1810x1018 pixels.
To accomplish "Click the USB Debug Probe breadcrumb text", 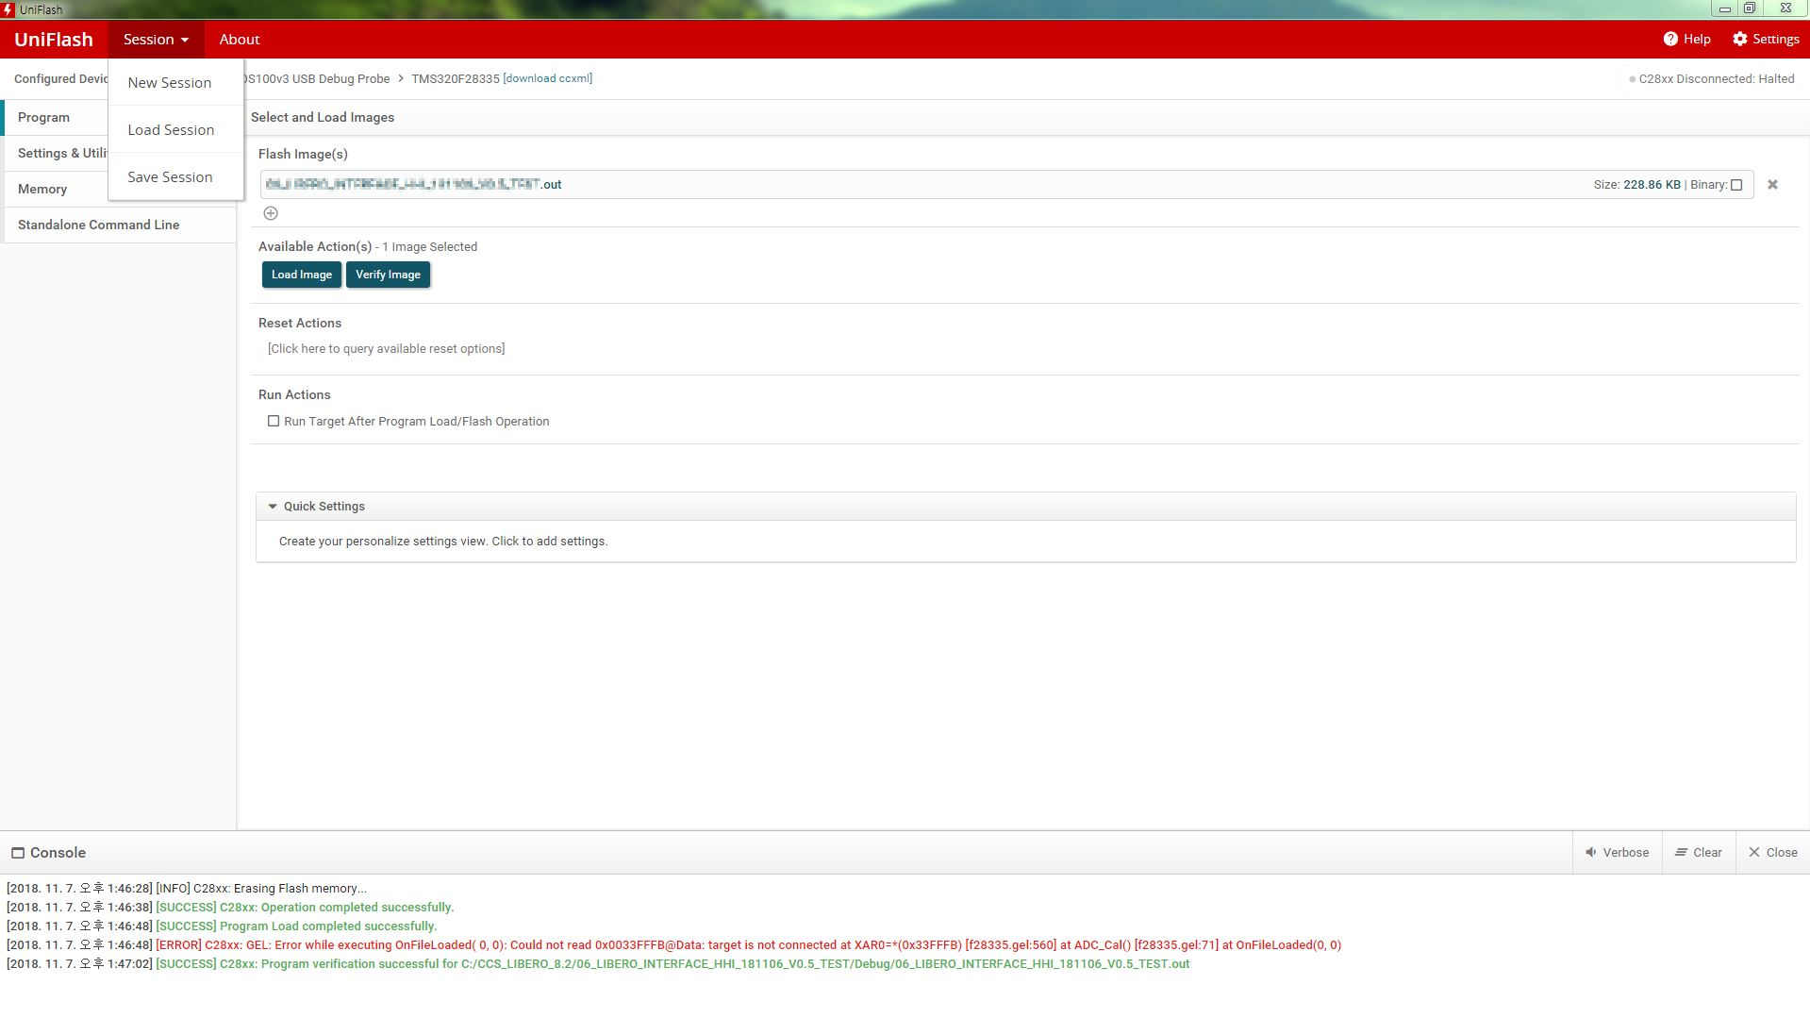I will (x=317, y=79).
